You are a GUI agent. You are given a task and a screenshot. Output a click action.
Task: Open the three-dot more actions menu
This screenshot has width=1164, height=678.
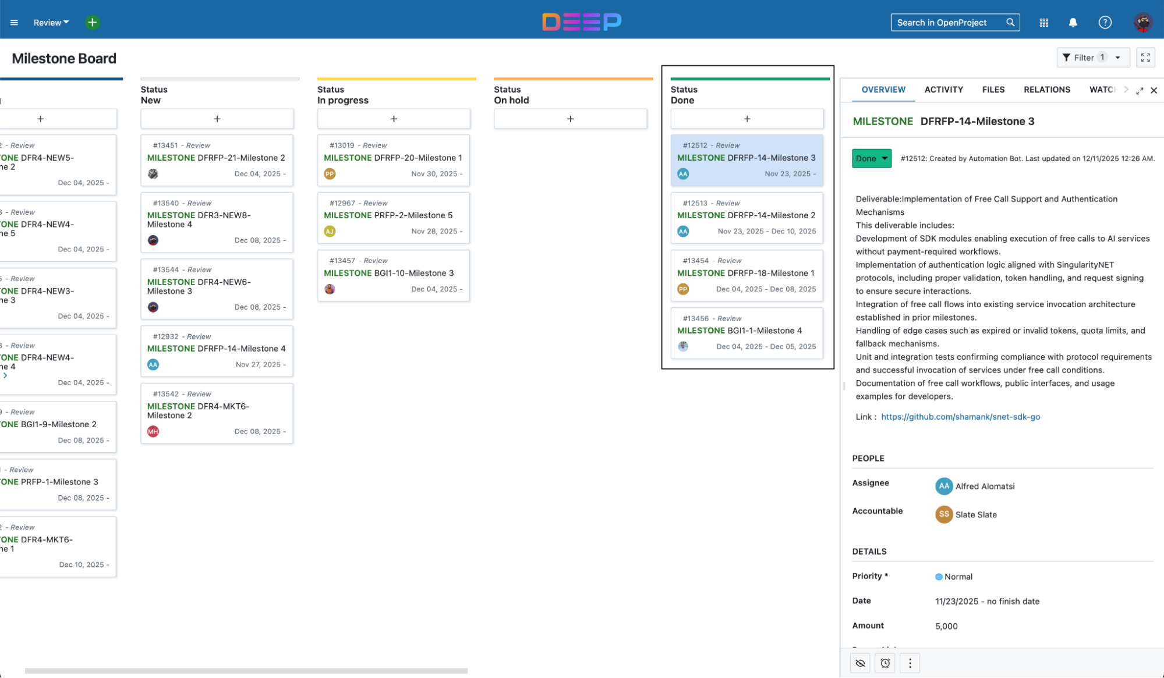click(910, 663)
